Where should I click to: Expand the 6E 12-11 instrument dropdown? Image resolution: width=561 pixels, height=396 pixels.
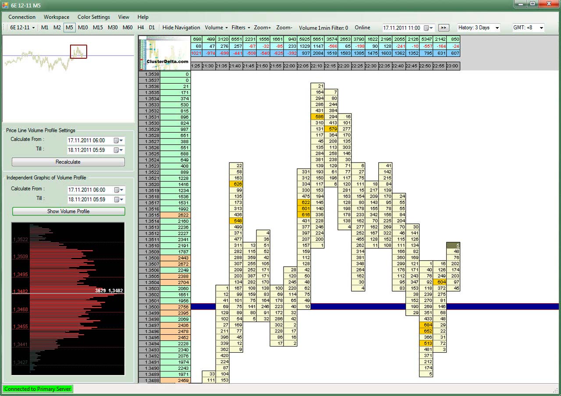click(22, 28)
